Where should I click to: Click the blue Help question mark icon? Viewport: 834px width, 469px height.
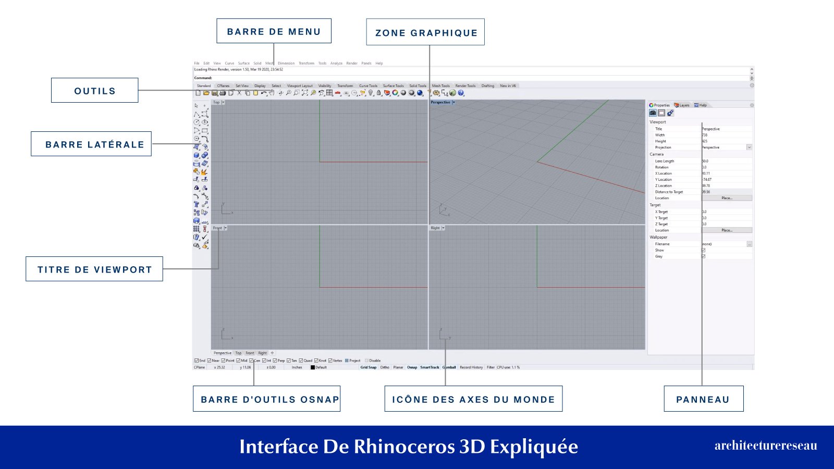(x=461, y=93)
